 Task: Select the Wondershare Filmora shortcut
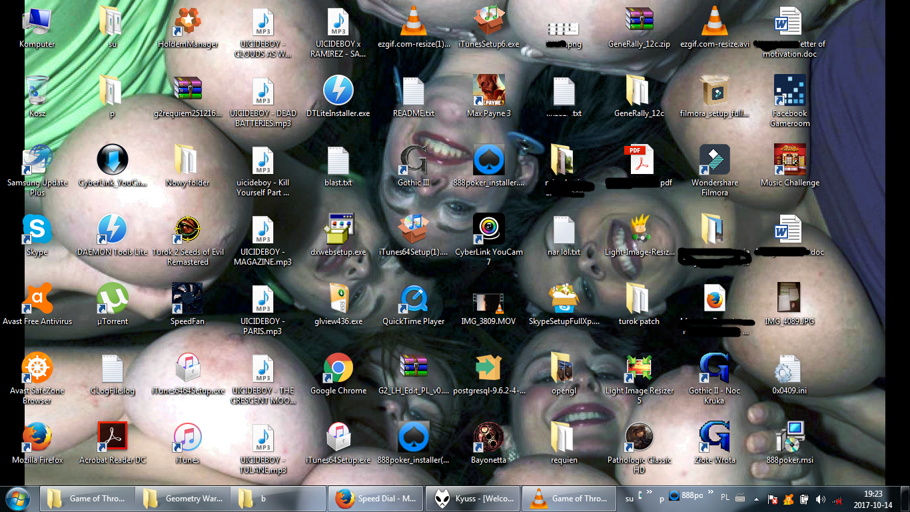point(715,171)
